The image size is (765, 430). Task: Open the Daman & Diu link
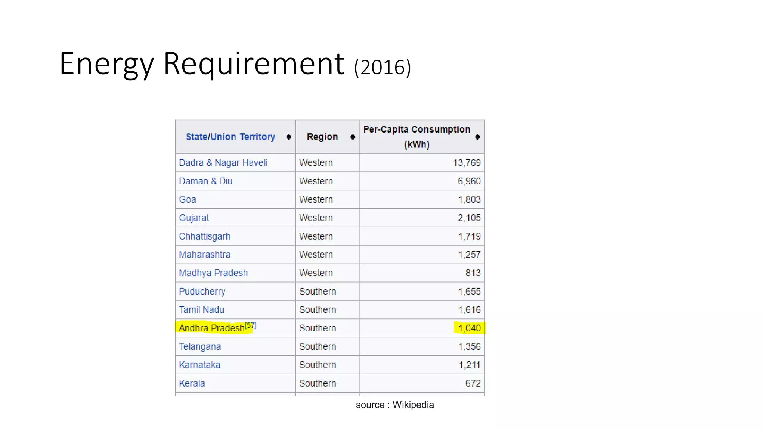click(x=206, y=181)
